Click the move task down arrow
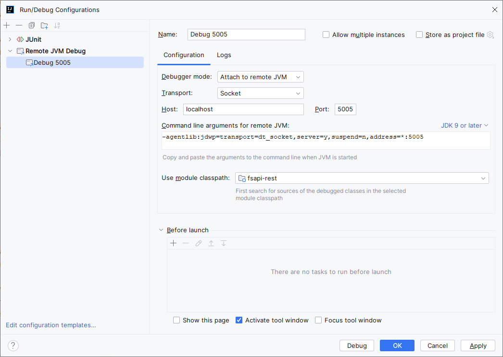 pos(223,243)
